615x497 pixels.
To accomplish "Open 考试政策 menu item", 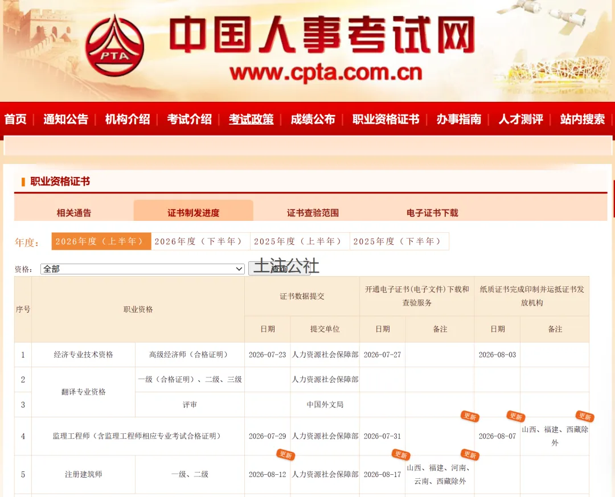I will (252, 119).
